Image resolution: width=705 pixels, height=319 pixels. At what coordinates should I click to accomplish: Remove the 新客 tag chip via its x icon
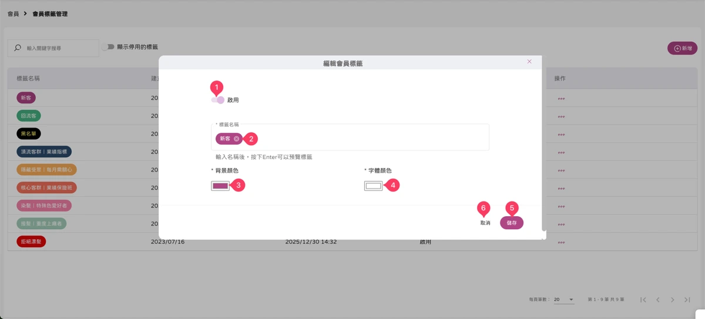point(236,139)
